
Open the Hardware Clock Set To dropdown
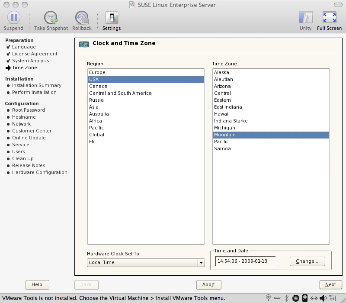coord(146,263)
